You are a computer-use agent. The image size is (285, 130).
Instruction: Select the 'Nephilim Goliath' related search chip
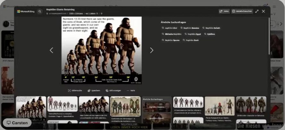click(211, 28)
